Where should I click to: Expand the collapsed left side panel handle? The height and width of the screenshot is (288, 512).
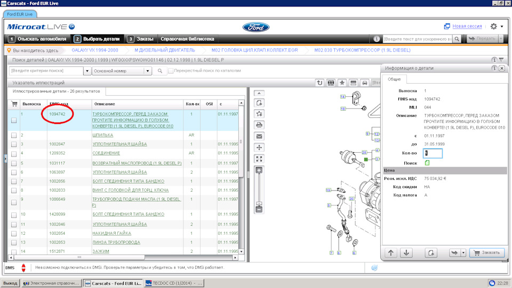[x=5, y=159]
